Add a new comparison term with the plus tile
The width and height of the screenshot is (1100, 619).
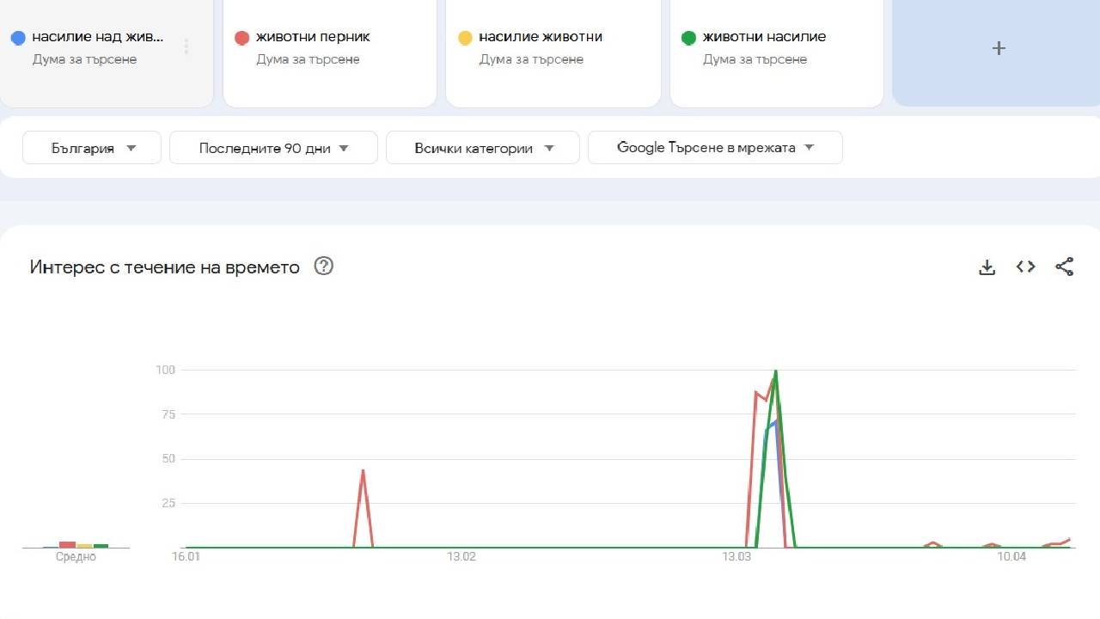[x=999, y=48]
